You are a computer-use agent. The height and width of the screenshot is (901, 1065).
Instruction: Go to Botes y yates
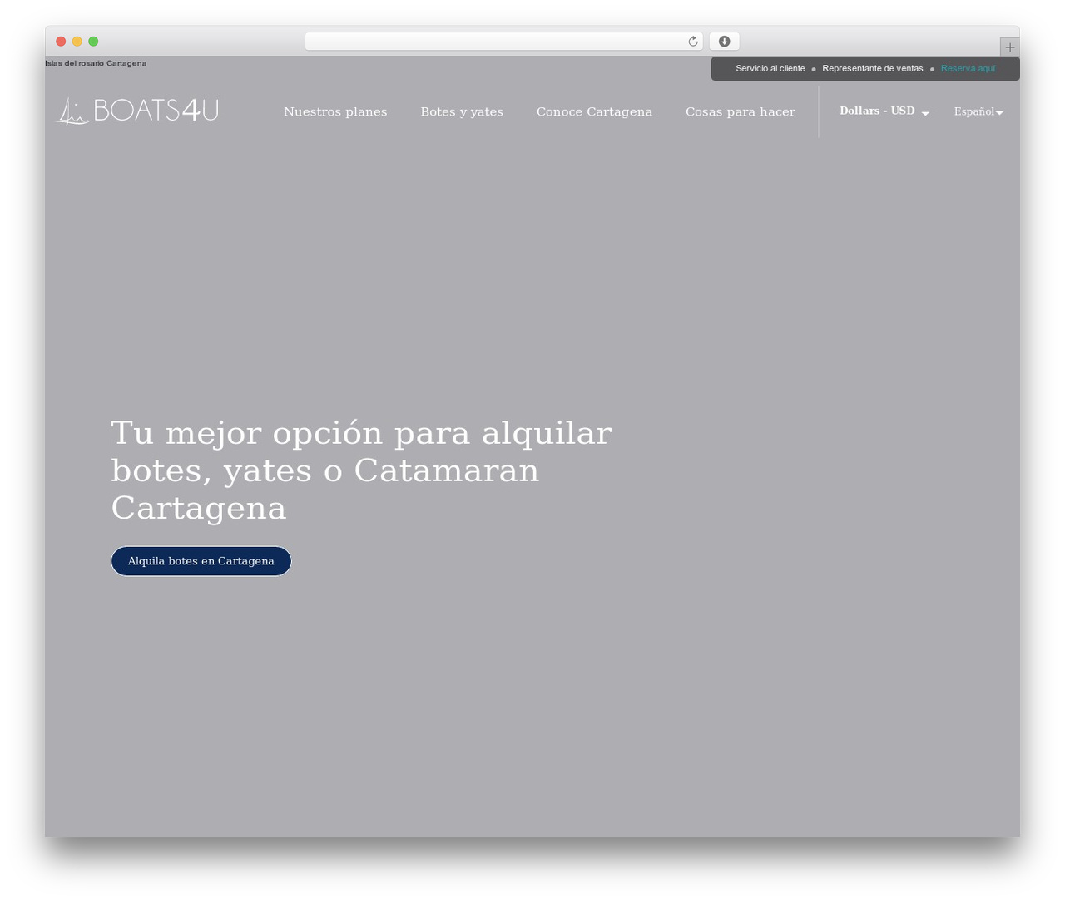pyautogui.click(x=462, y=112)
